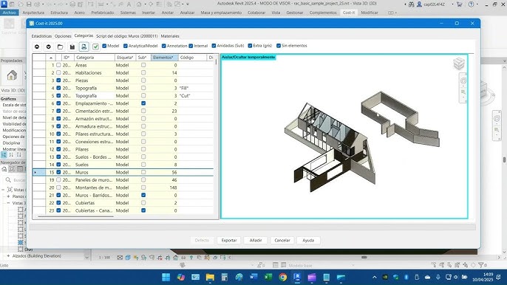The width and height of the screenshot is (507, 285).
Task: Check the Habitaciones row checkbox
Action: [58, 72]
